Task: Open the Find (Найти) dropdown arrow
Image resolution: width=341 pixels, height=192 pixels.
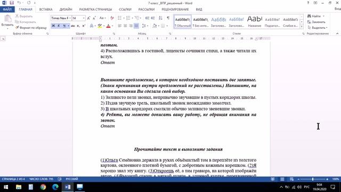Action: click(x=323, y=17)
